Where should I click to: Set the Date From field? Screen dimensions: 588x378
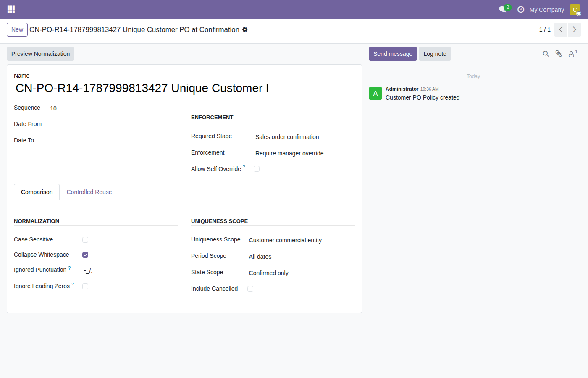[113, 124]
